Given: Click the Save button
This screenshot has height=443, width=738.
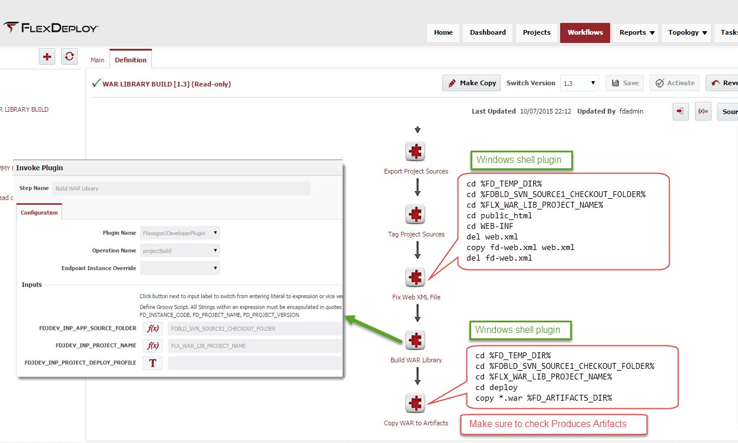Looking at the screenshot, I should pyautogui.click(x=625, y=83).
